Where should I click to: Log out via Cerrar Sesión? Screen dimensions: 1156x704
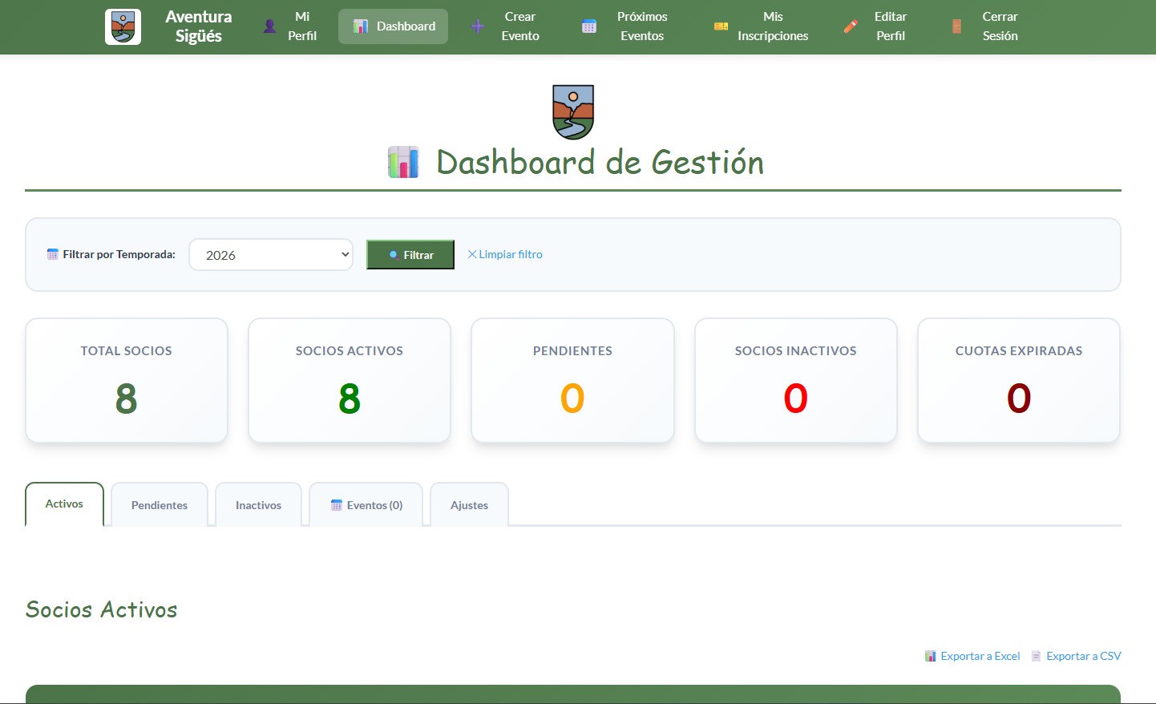pyautogui.click(x=984, y=26)
